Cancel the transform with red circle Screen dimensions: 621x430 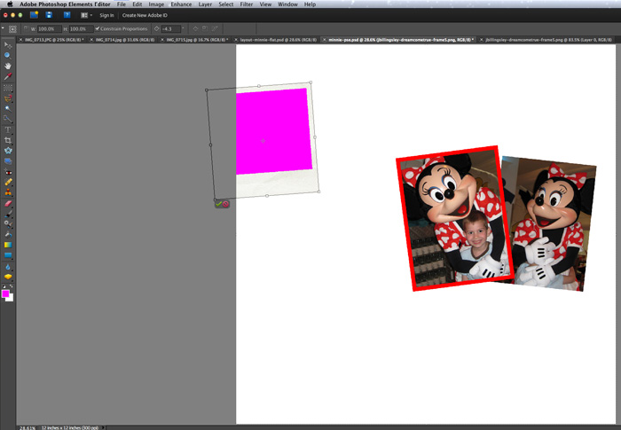tap(225, 204)
